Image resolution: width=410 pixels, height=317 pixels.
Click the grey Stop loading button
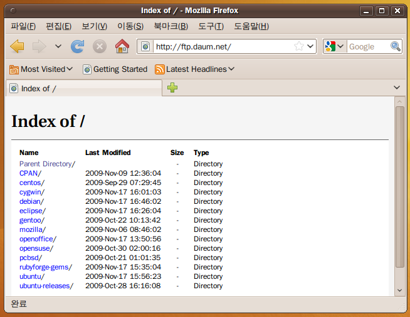[x=100, y=47]
